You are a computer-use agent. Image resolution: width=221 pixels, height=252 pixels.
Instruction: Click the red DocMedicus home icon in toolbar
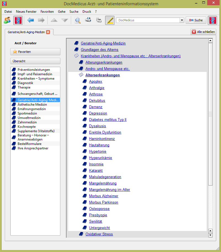(18, 20)
